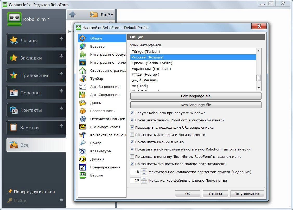Click the Отмена button
Image resolution: width=293 pixels, height=210 pixels.
[215, 194]
